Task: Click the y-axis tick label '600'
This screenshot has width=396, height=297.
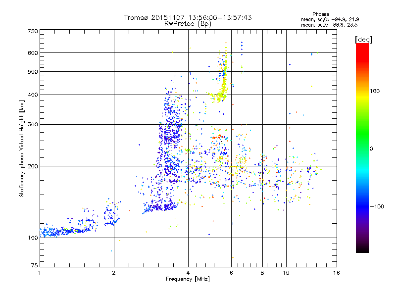Action: pos(33,53)
